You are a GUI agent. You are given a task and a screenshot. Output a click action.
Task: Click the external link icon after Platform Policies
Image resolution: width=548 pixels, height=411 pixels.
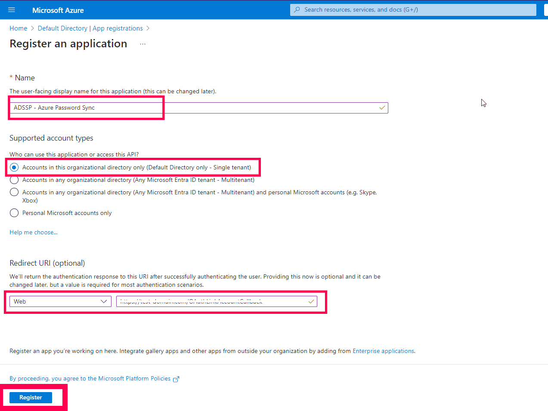click(176, 378)
